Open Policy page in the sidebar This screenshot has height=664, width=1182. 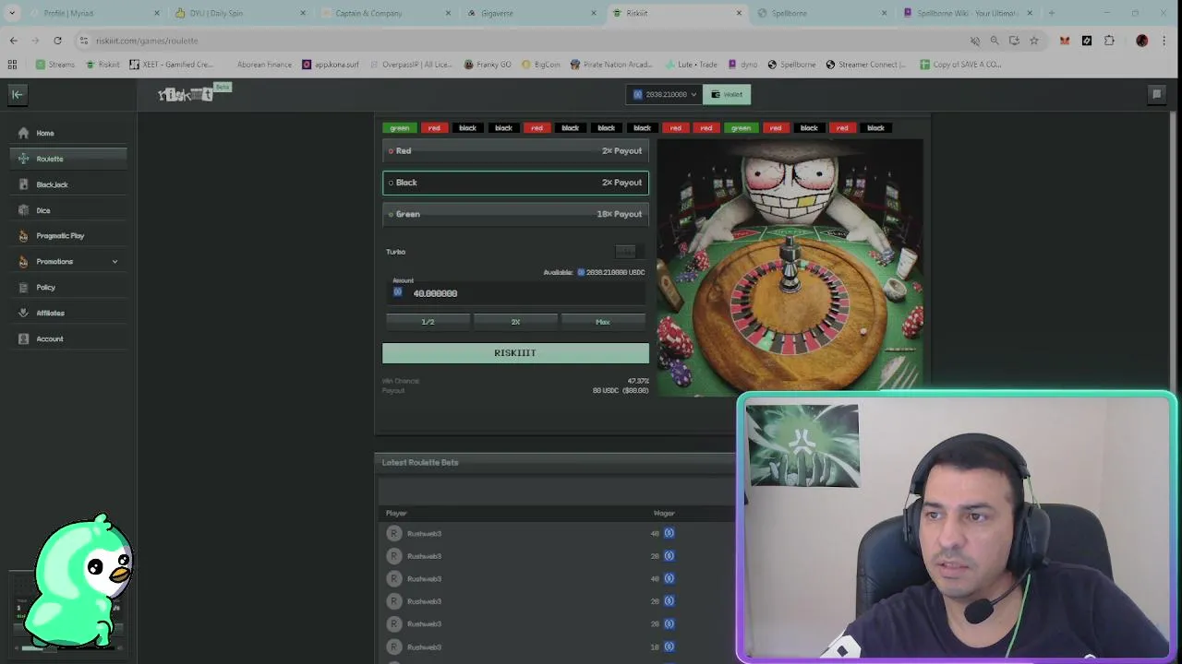coord(68,287)
